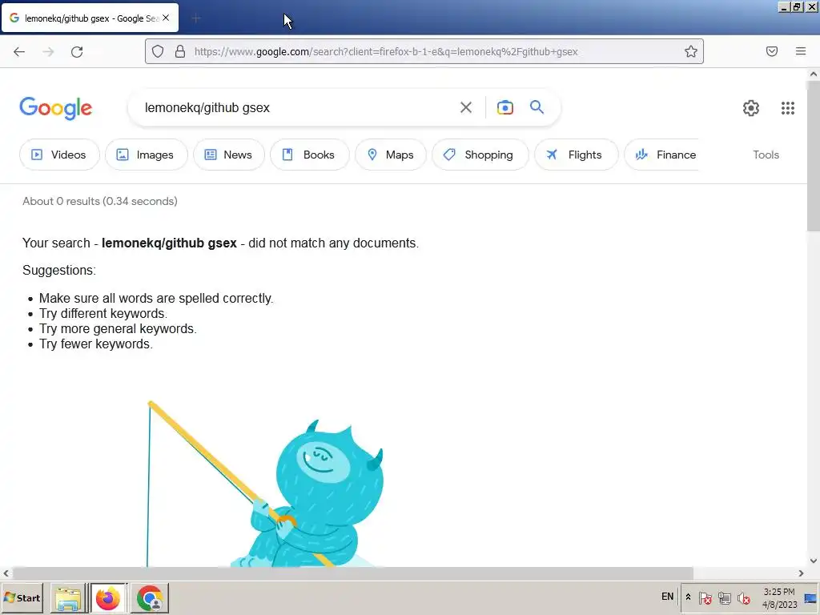Open the Save to Pocket icon
Image resolution: width=820 pixels, height=615 pixels.
click(771, 51)
